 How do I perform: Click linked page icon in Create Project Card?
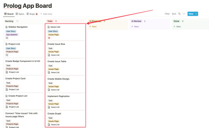click(x=7, y=90)
